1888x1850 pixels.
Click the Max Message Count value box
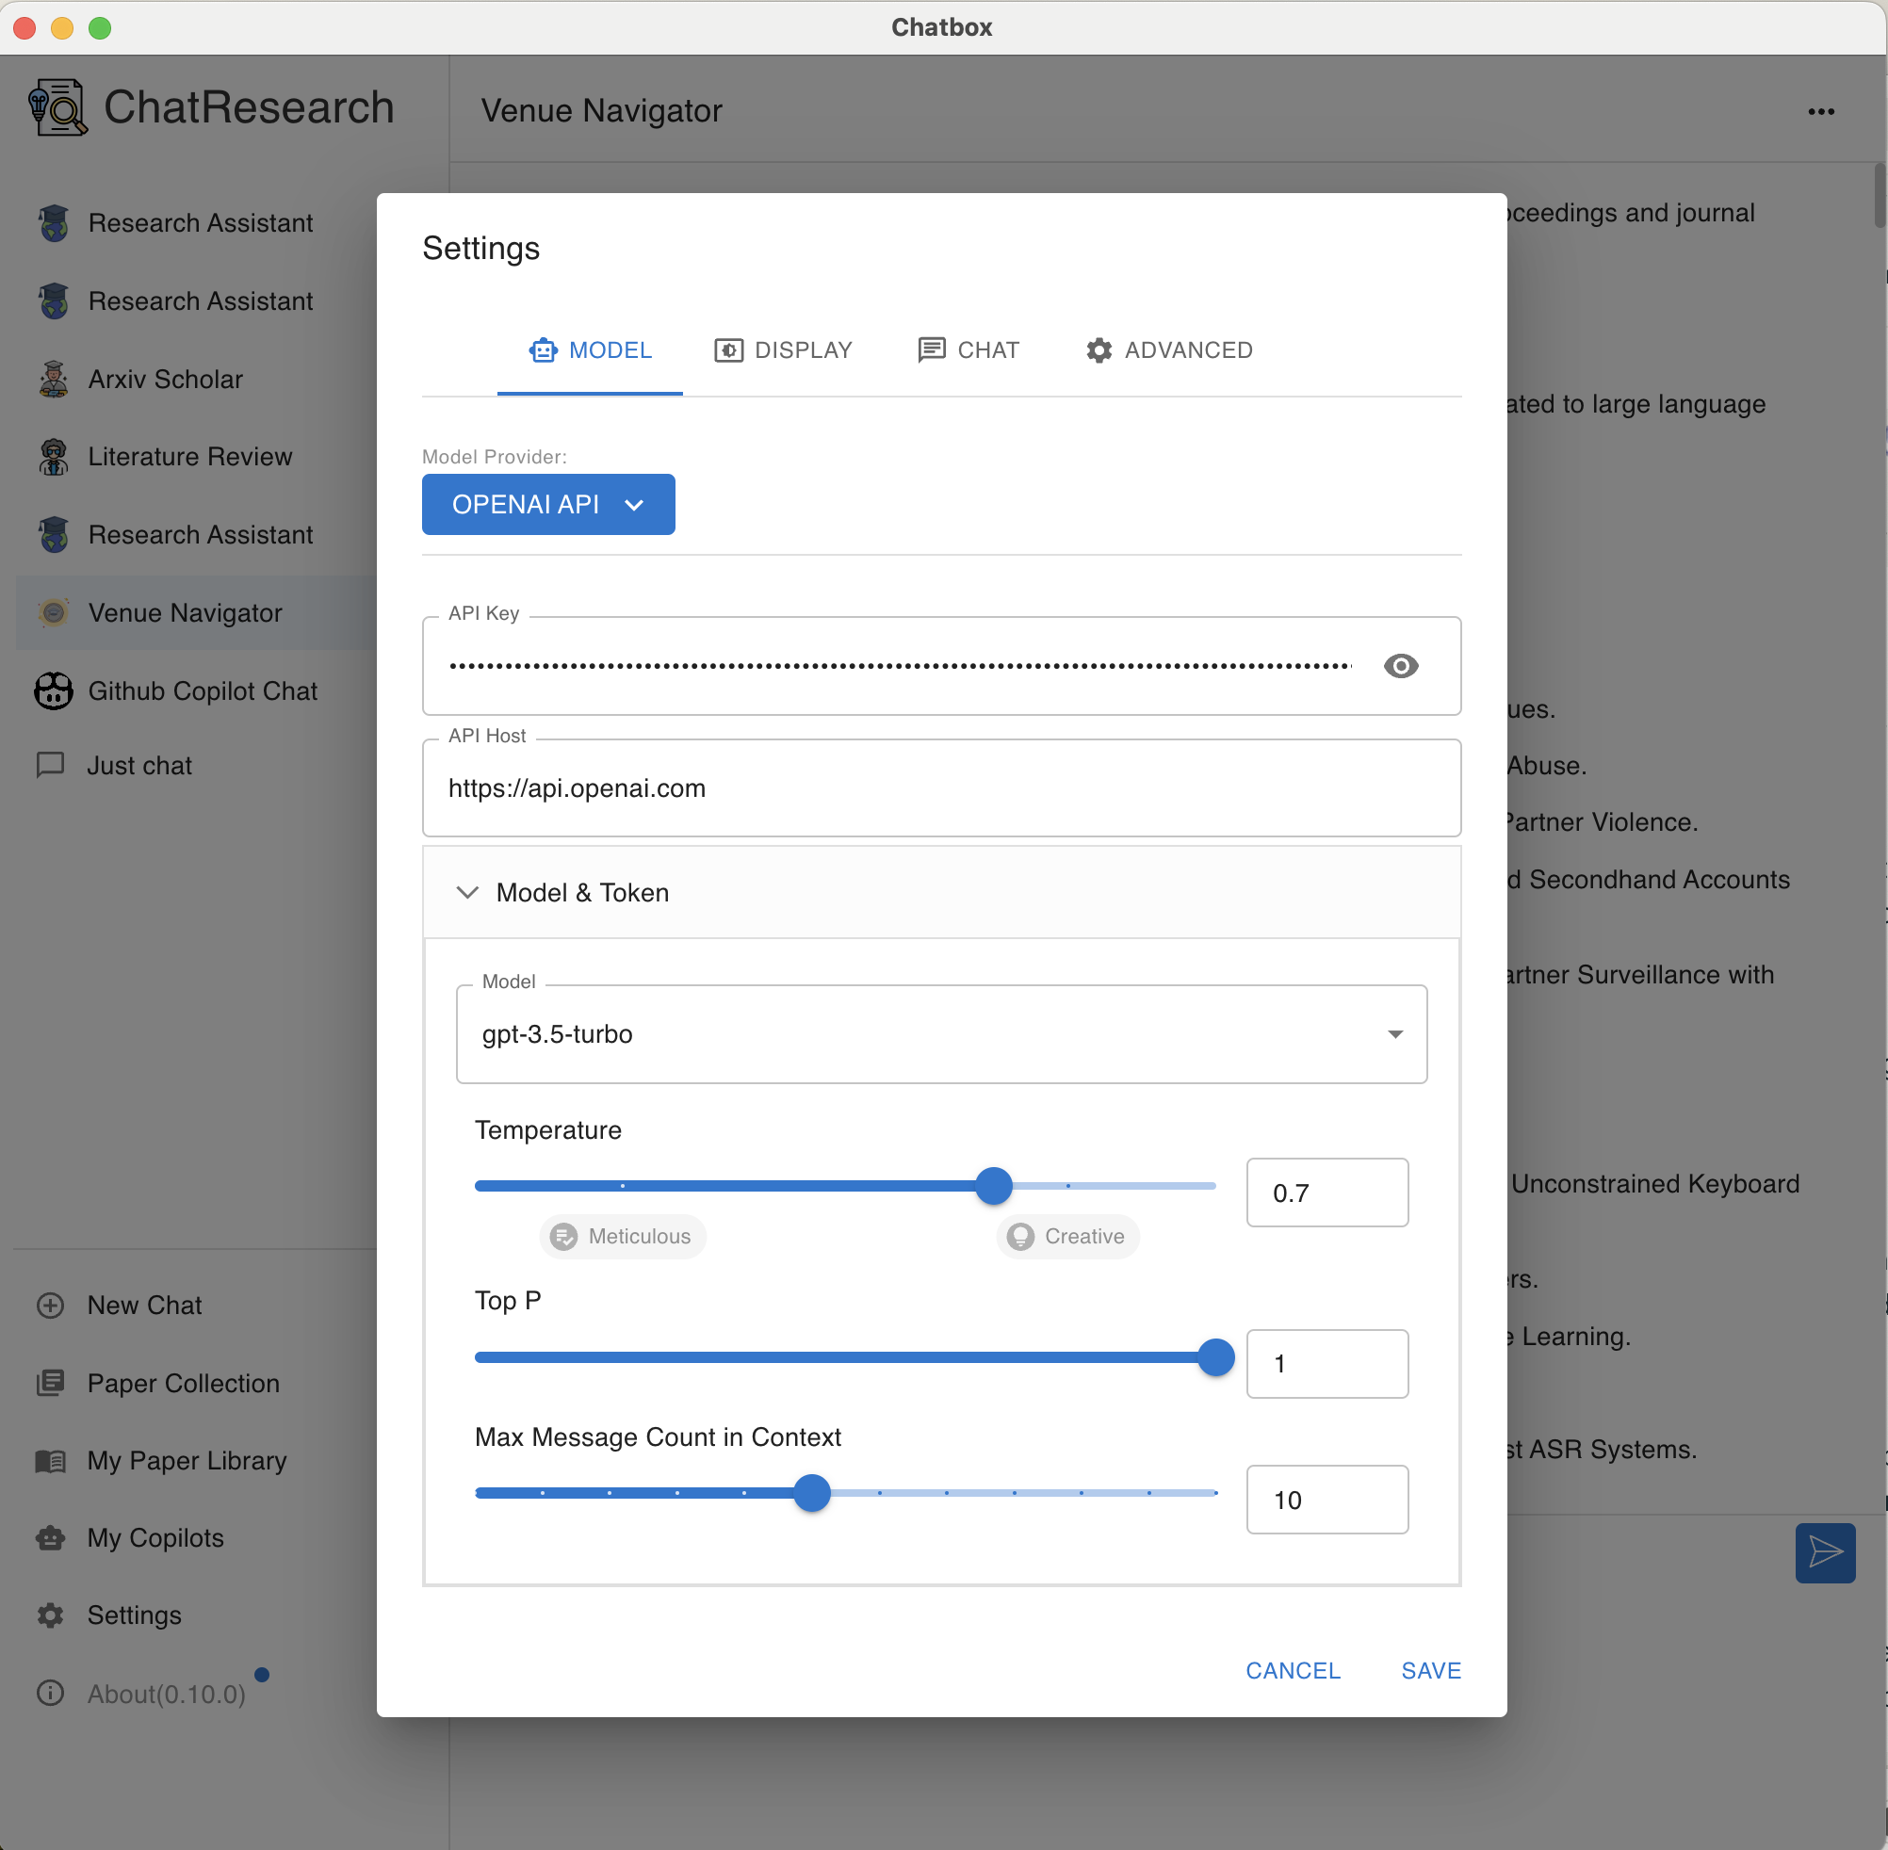click(1326, 1500)
